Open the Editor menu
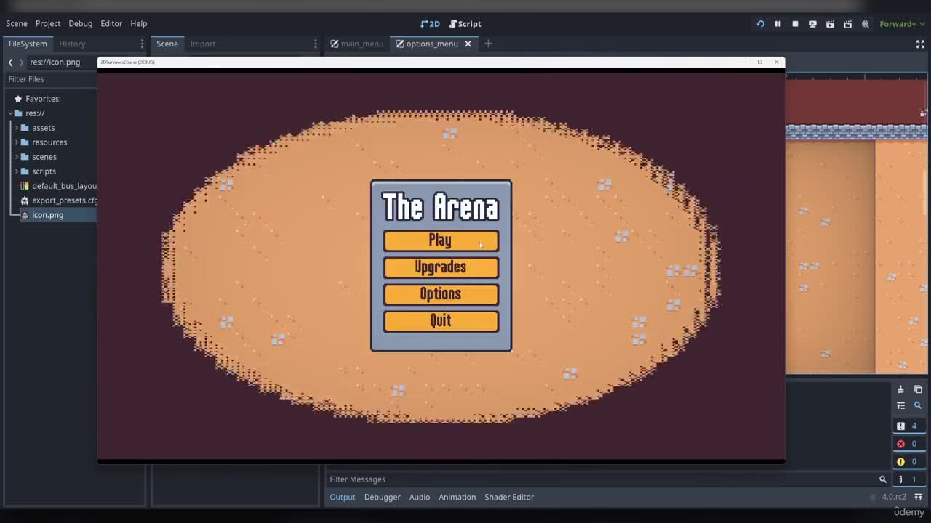 pos(111,23)
